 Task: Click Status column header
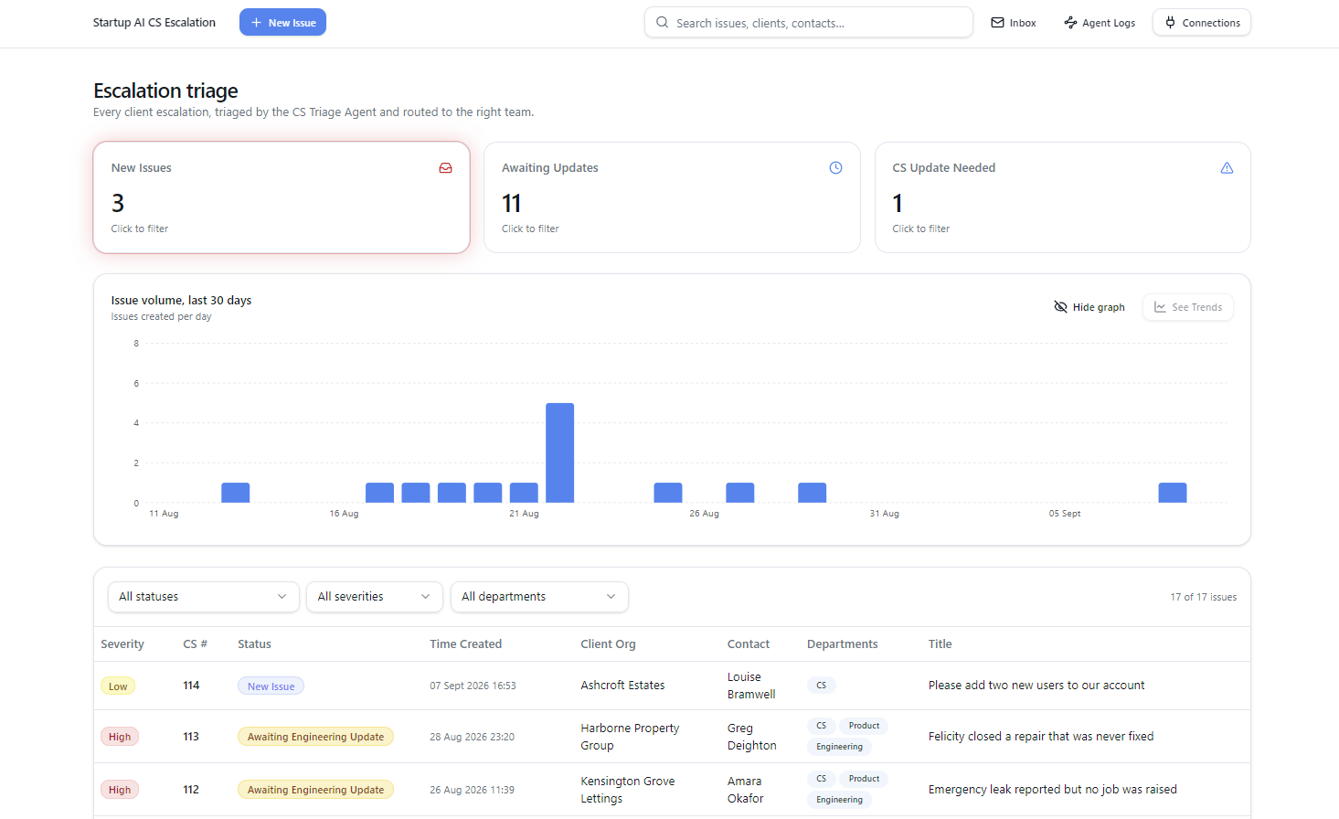tap(254, 644)
